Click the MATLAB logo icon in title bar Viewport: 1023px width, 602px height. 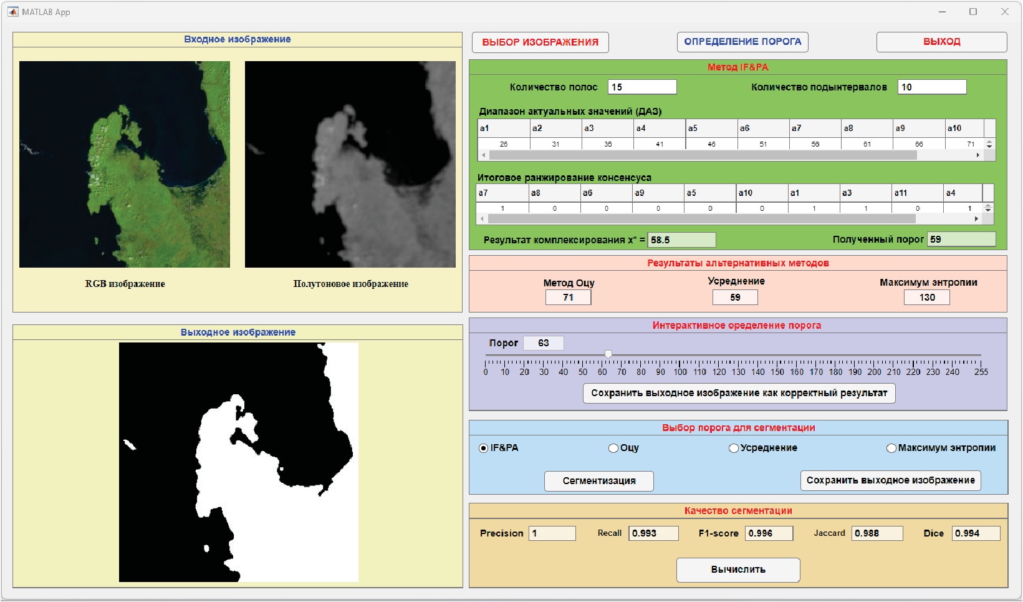pyautogui.click(x=12, y=12)
